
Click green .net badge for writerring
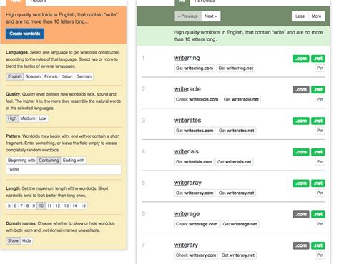point(318,59)
